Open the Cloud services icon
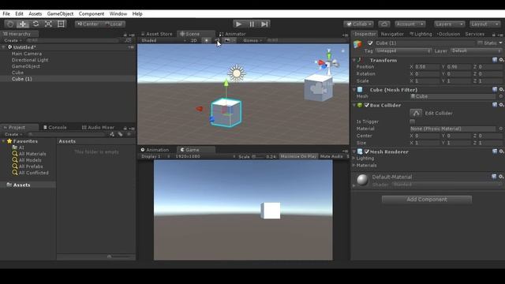 [x=384, y=24]
